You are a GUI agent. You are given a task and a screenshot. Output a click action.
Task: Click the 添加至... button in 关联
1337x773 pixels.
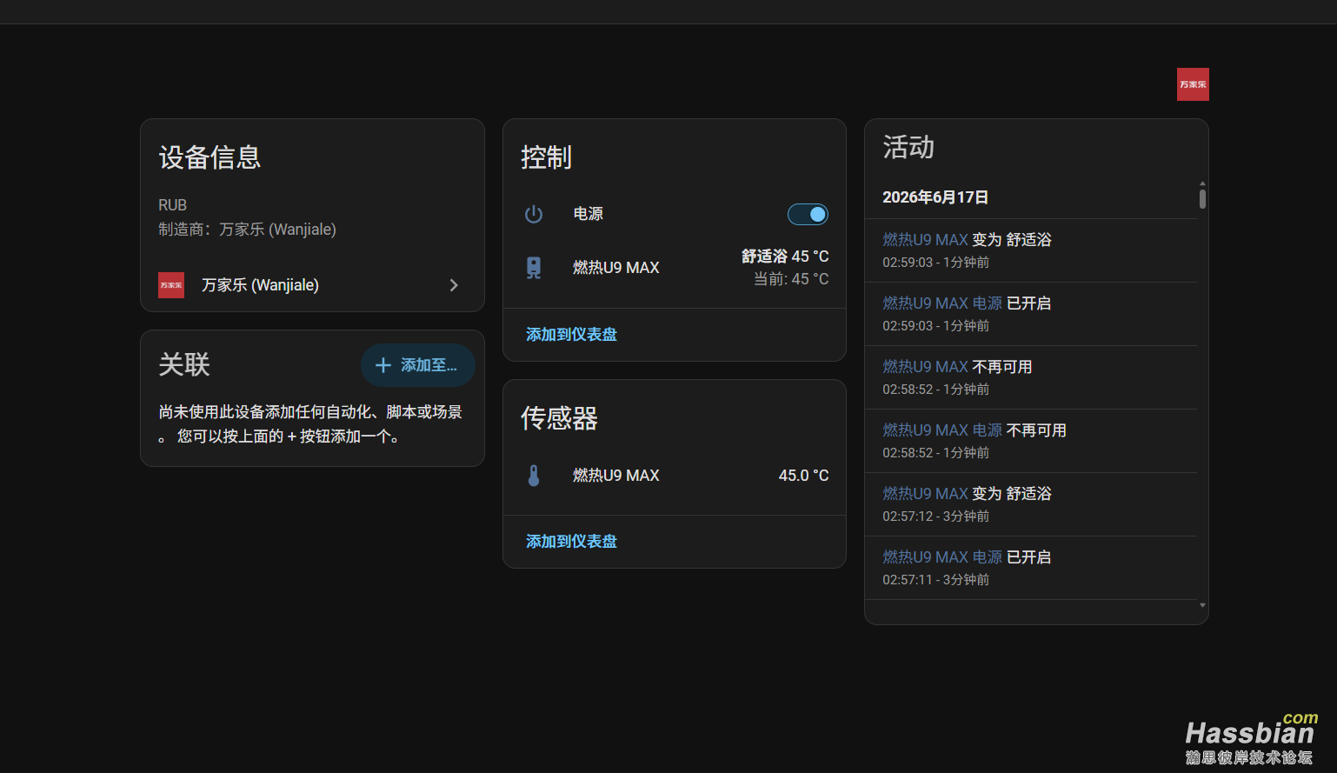pos(417,365)
